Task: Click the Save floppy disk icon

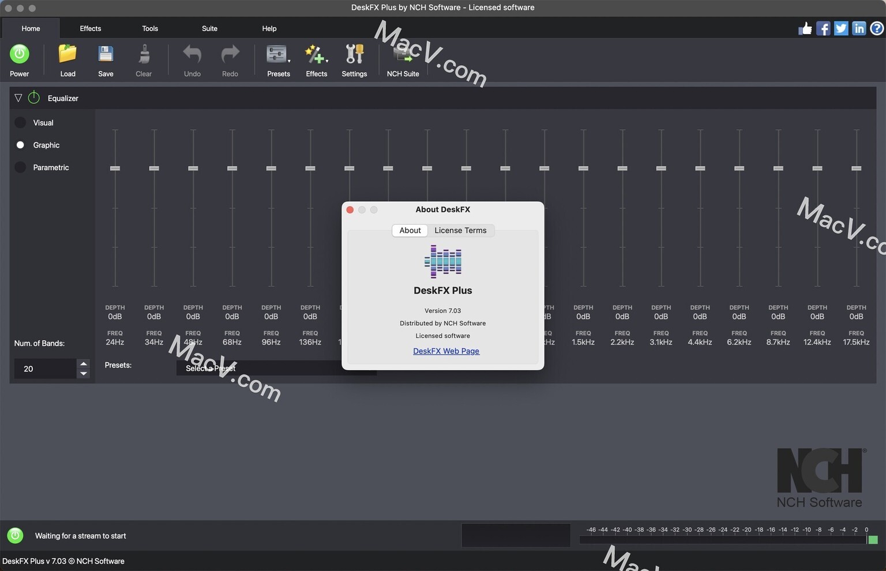Action: tap(106, 54)
